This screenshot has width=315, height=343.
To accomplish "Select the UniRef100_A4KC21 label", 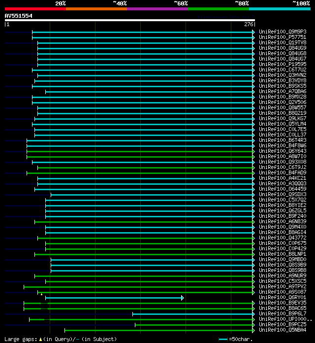I will pos(283,178).
